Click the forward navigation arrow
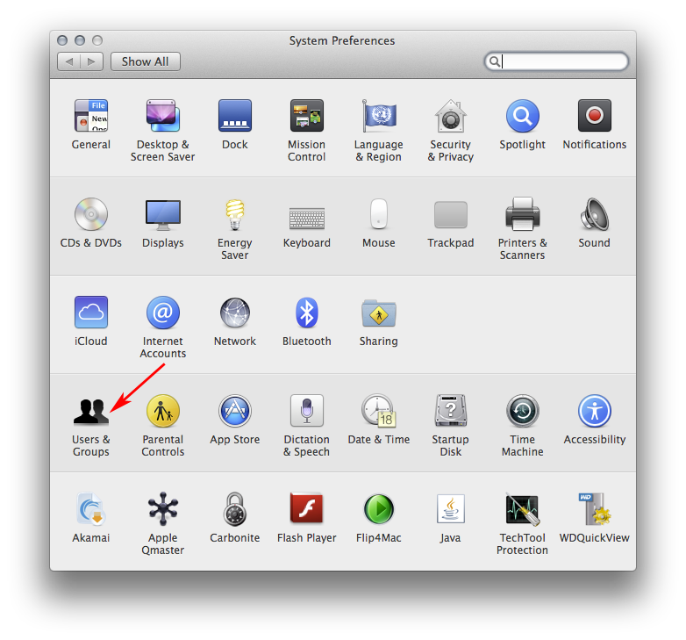The width and height of the screenshot is (686, 640). point(92,61)
